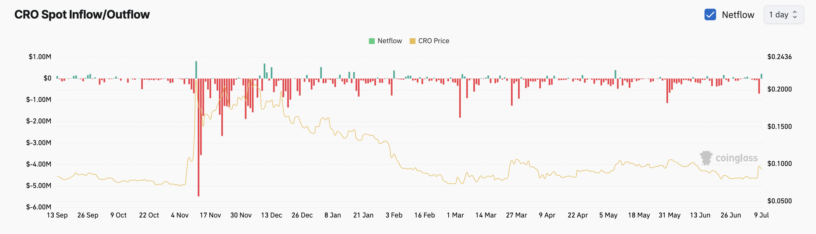Click the 13 Sep date label on x-axis
816x234 pixels.
pyautogui.click(x=57, y=215)
